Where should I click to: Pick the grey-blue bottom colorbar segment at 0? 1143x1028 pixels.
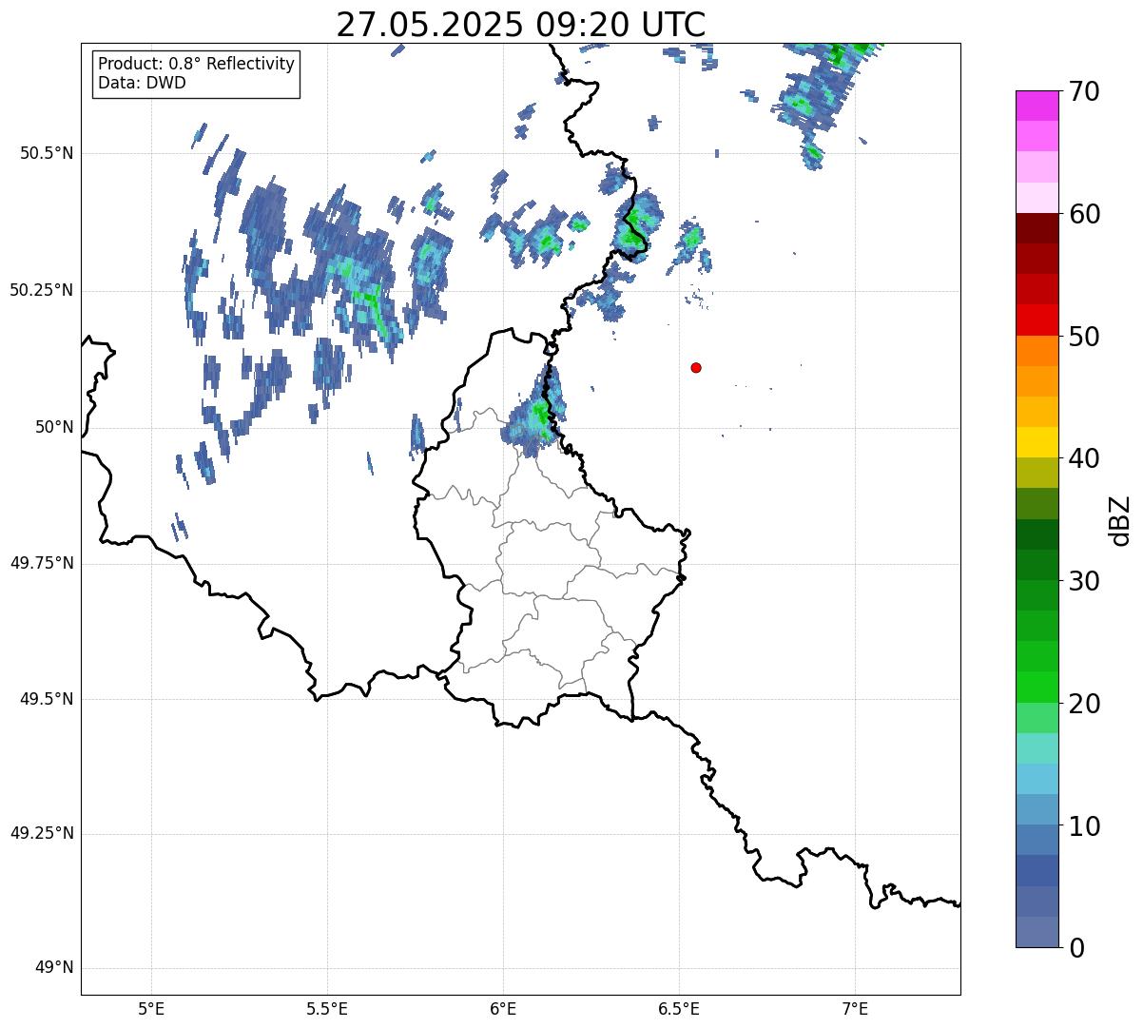coord(1036,932)
